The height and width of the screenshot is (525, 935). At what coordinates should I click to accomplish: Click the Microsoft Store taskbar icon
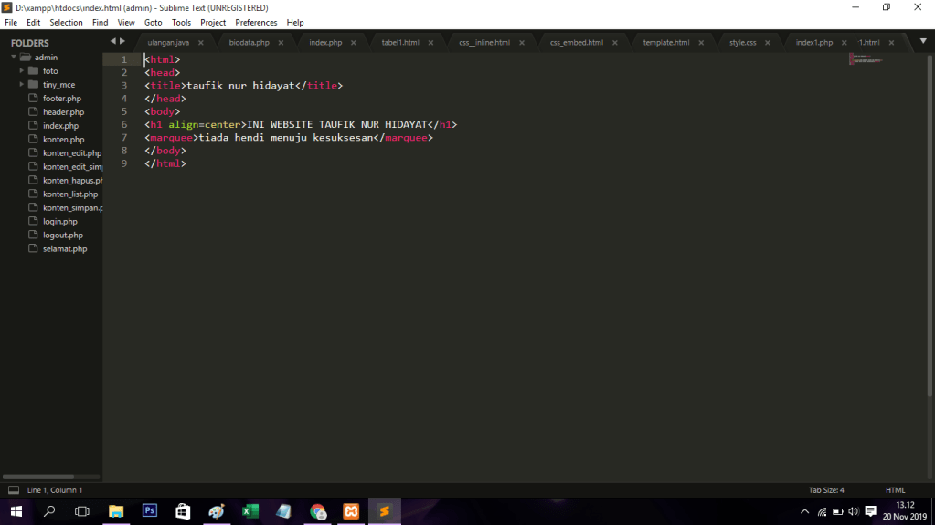[183, 511]
